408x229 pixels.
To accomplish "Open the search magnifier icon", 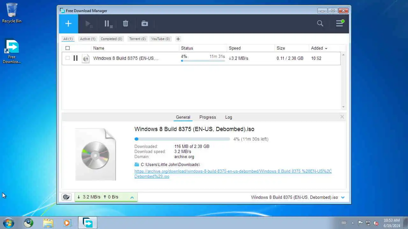I will 320,24.
